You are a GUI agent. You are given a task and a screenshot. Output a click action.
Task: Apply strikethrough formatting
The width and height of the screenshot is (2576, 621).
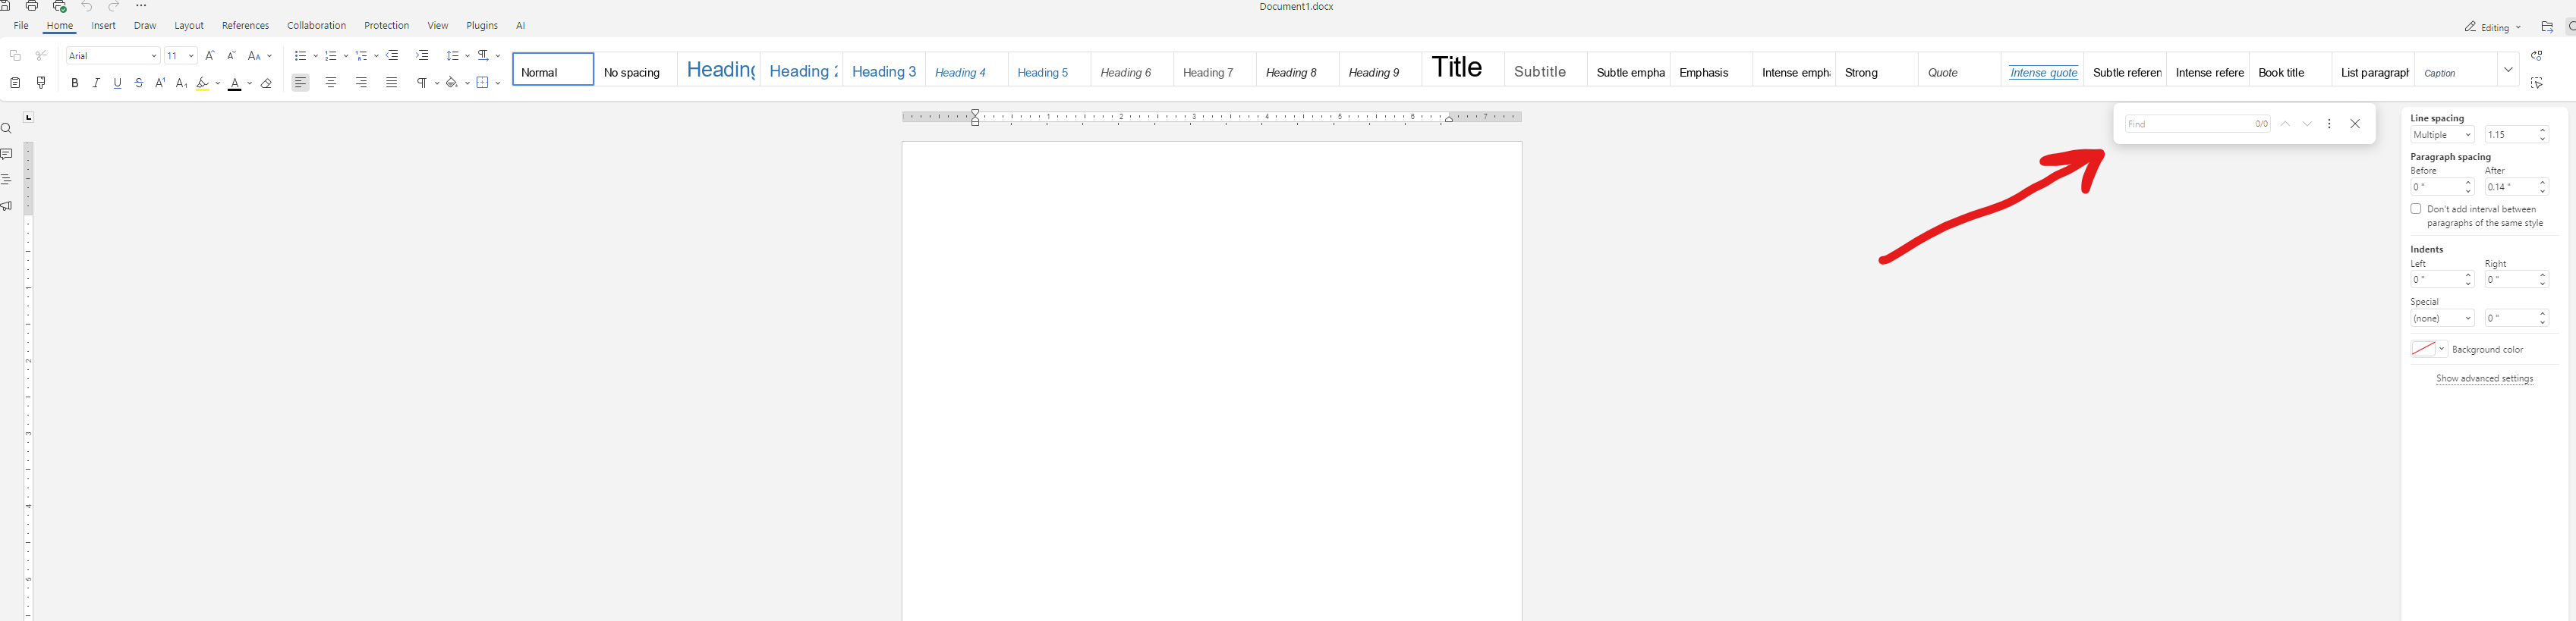pos(139,83)
